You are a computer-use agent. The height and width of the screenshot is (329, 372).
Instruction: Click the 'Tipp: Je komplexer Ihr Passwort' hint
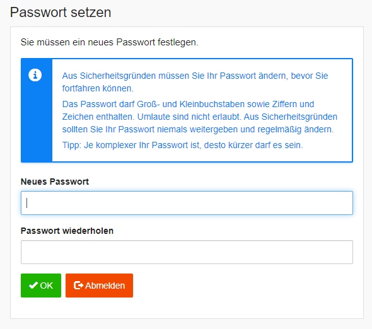pyautogui.click(x=182, y=145)
